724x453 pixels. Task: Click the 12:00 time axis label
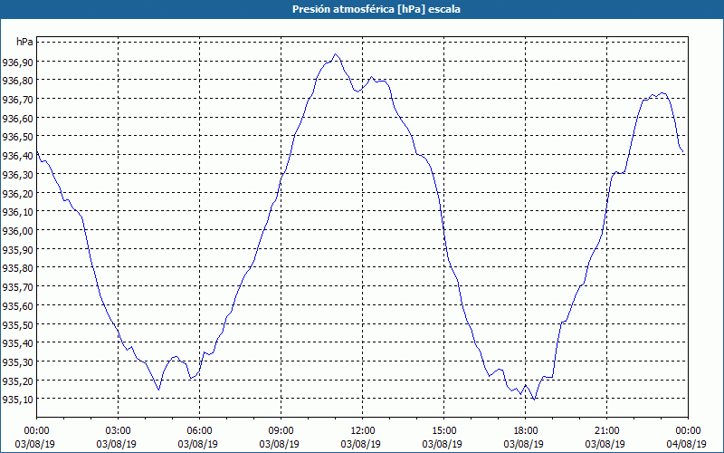(x=363, y=431)
